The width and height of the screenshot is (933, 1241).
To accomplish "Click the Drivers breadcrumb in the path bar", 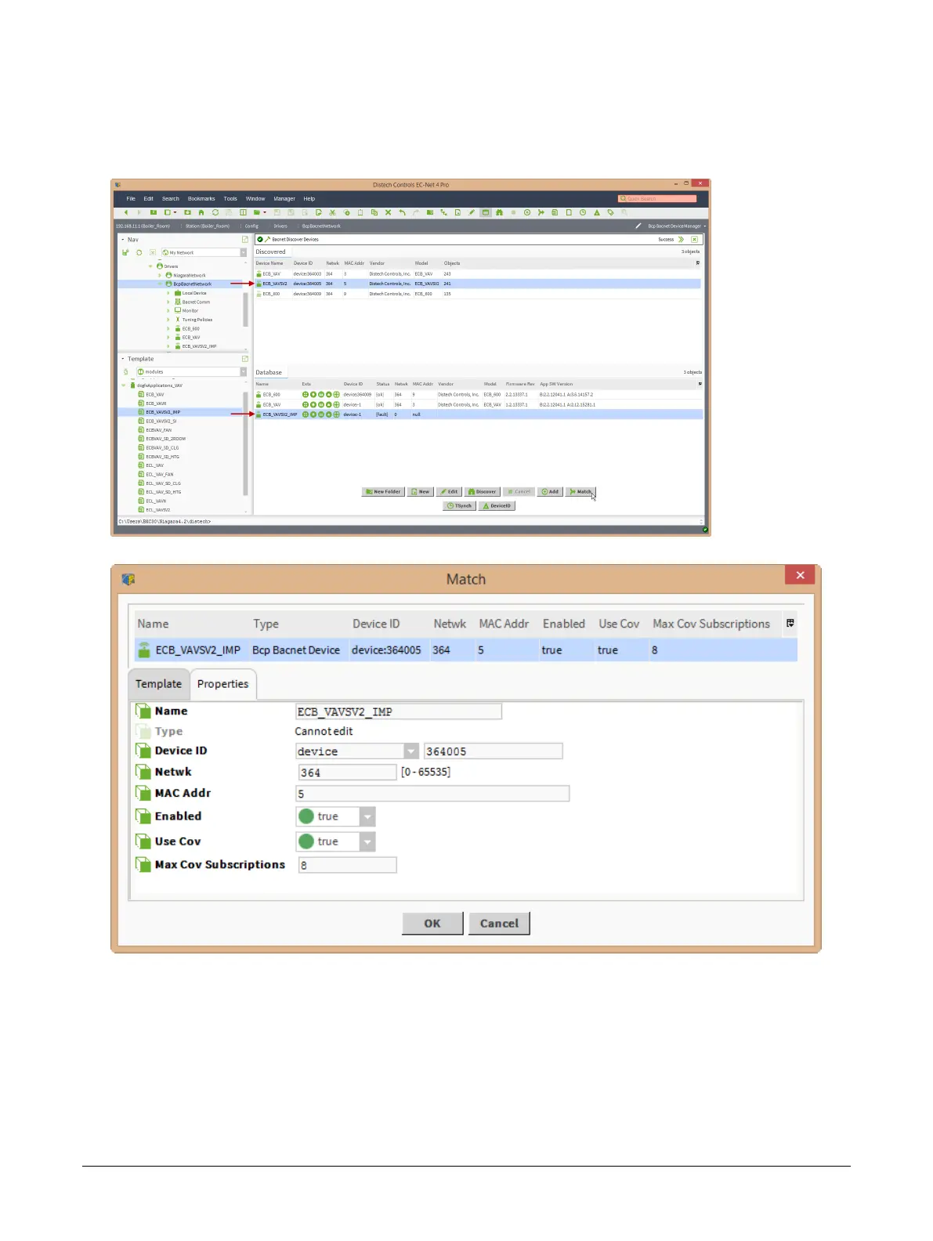I will 280,226.
